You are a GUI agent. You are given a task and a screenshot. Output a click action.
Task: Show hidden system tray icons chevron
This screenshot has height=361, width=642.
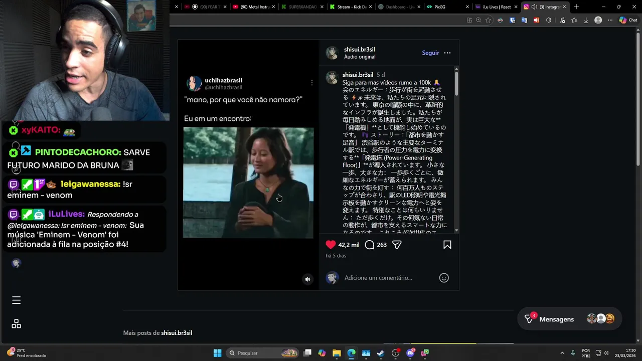(562, 353)
